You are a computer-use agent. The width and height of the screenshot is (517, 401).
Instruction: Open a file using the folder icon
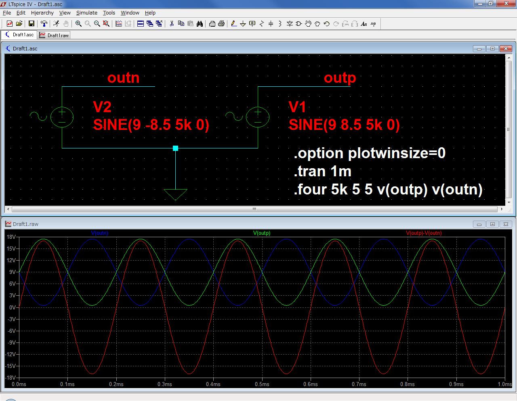pos(19,24)
